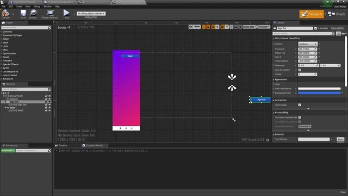
Task: Click the Details property matrix grid icon
Action: click(x=338, y=34)
